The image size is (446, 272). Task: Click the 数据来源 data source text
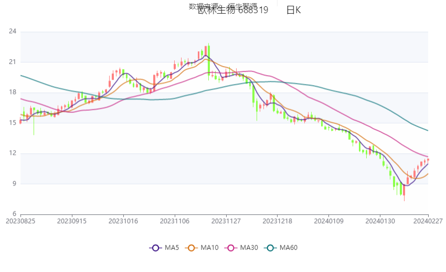pyautogui.click(x=204, y=6)
